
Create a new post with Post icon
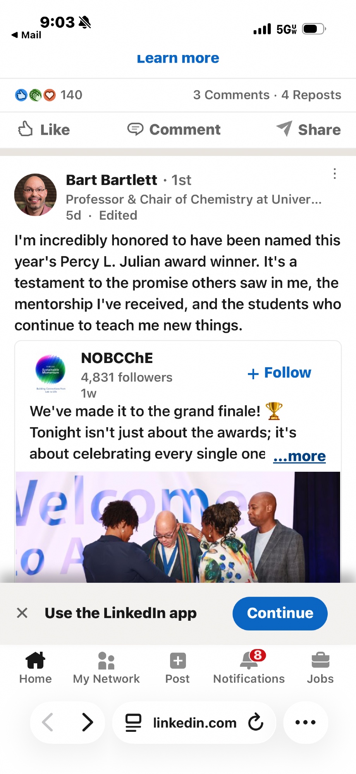click(178, 668)
